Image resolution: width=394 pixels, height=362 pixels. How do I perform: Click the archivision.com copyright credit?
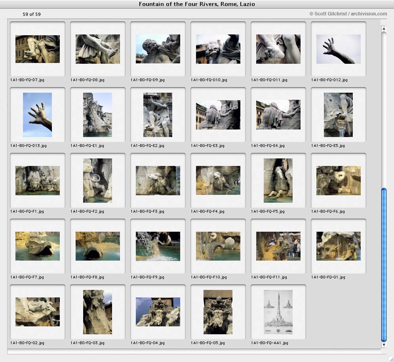[x=348, y=14]
